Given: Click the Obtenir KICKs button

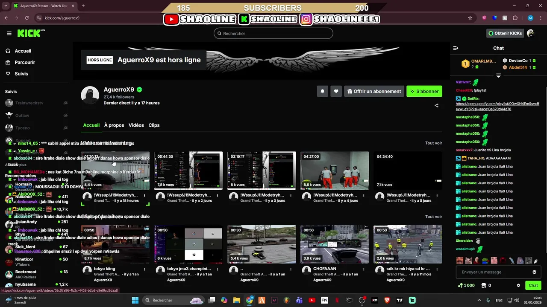Looking at the screenshot, I should coord(506,33).
